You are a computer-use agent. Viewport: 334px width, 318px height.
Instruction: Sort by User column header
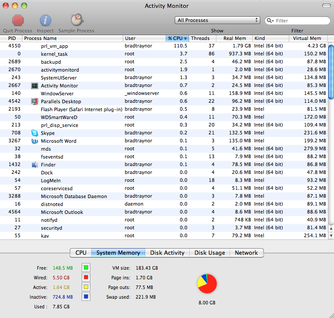(144, 38)
